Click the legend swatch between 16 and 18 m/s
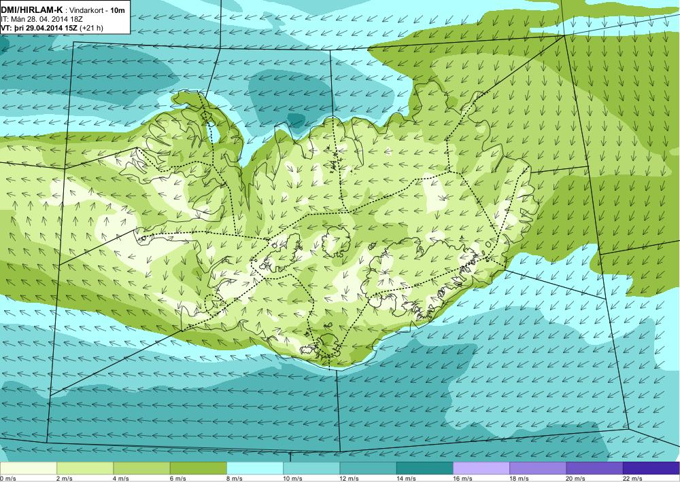Screen dimensions: 680x482 click(x=481, y=468)
